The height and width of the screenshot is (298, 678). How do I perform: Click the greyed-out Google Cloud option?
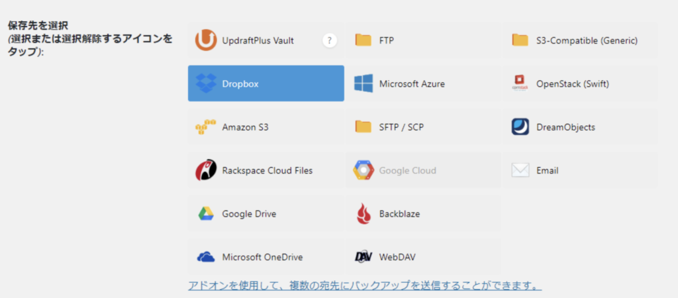[423, 170]
